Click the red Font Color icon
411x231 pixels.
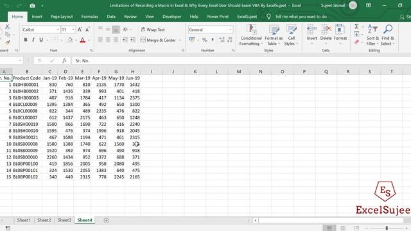83,40
